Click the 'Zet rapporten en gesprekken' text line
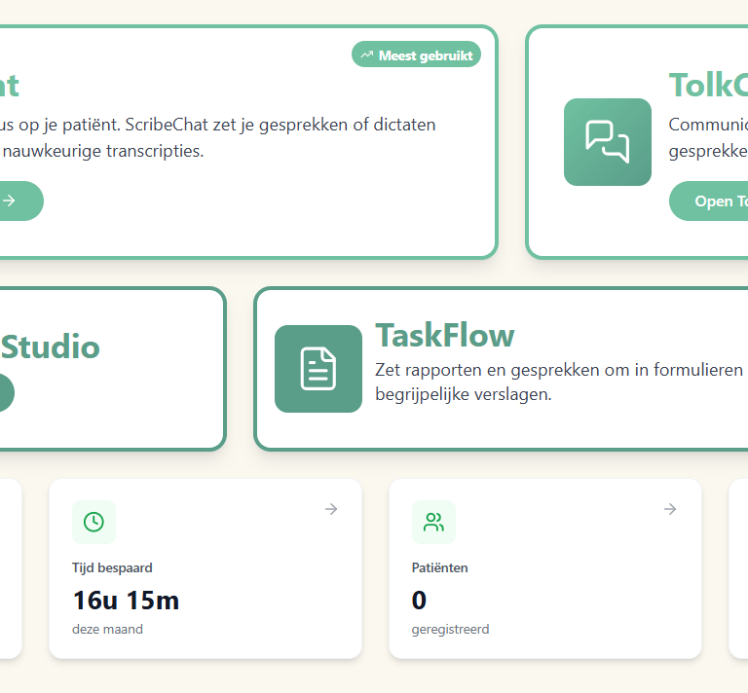748x693 pixels. [x=559, y=370]
